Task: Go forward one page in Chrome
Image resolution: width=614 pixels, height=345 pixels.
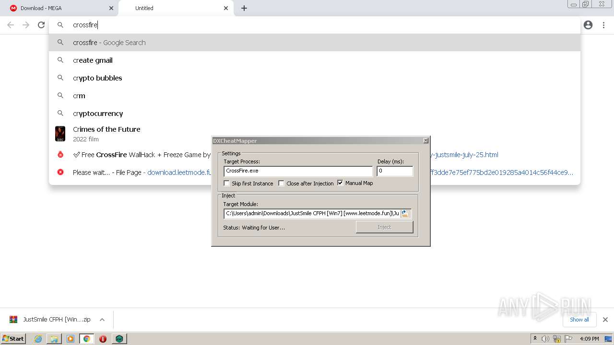Action: point(26,25)
